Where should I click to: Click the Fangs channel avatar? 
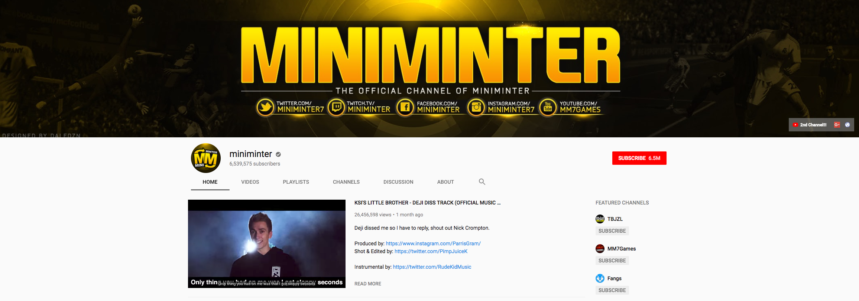(600, 278)
